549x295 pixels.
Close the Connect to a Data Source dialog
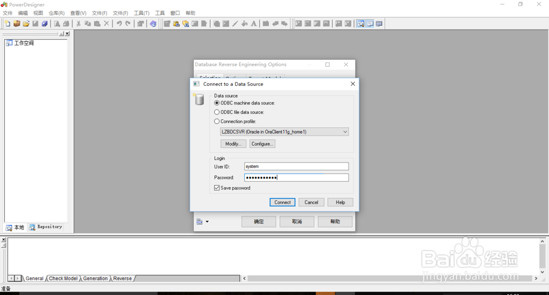point(352,84)
